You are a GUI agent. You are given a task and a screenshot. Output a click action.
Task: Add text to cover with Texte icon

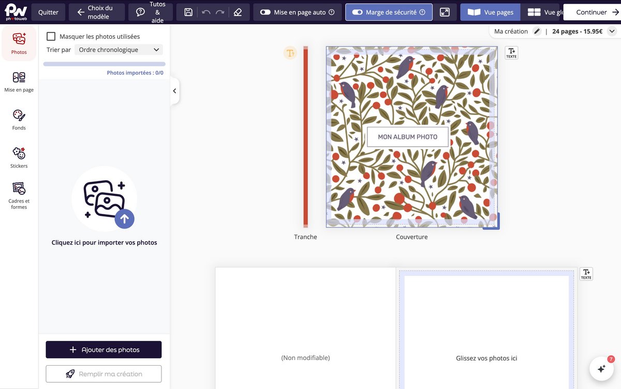tap(511, 52)
